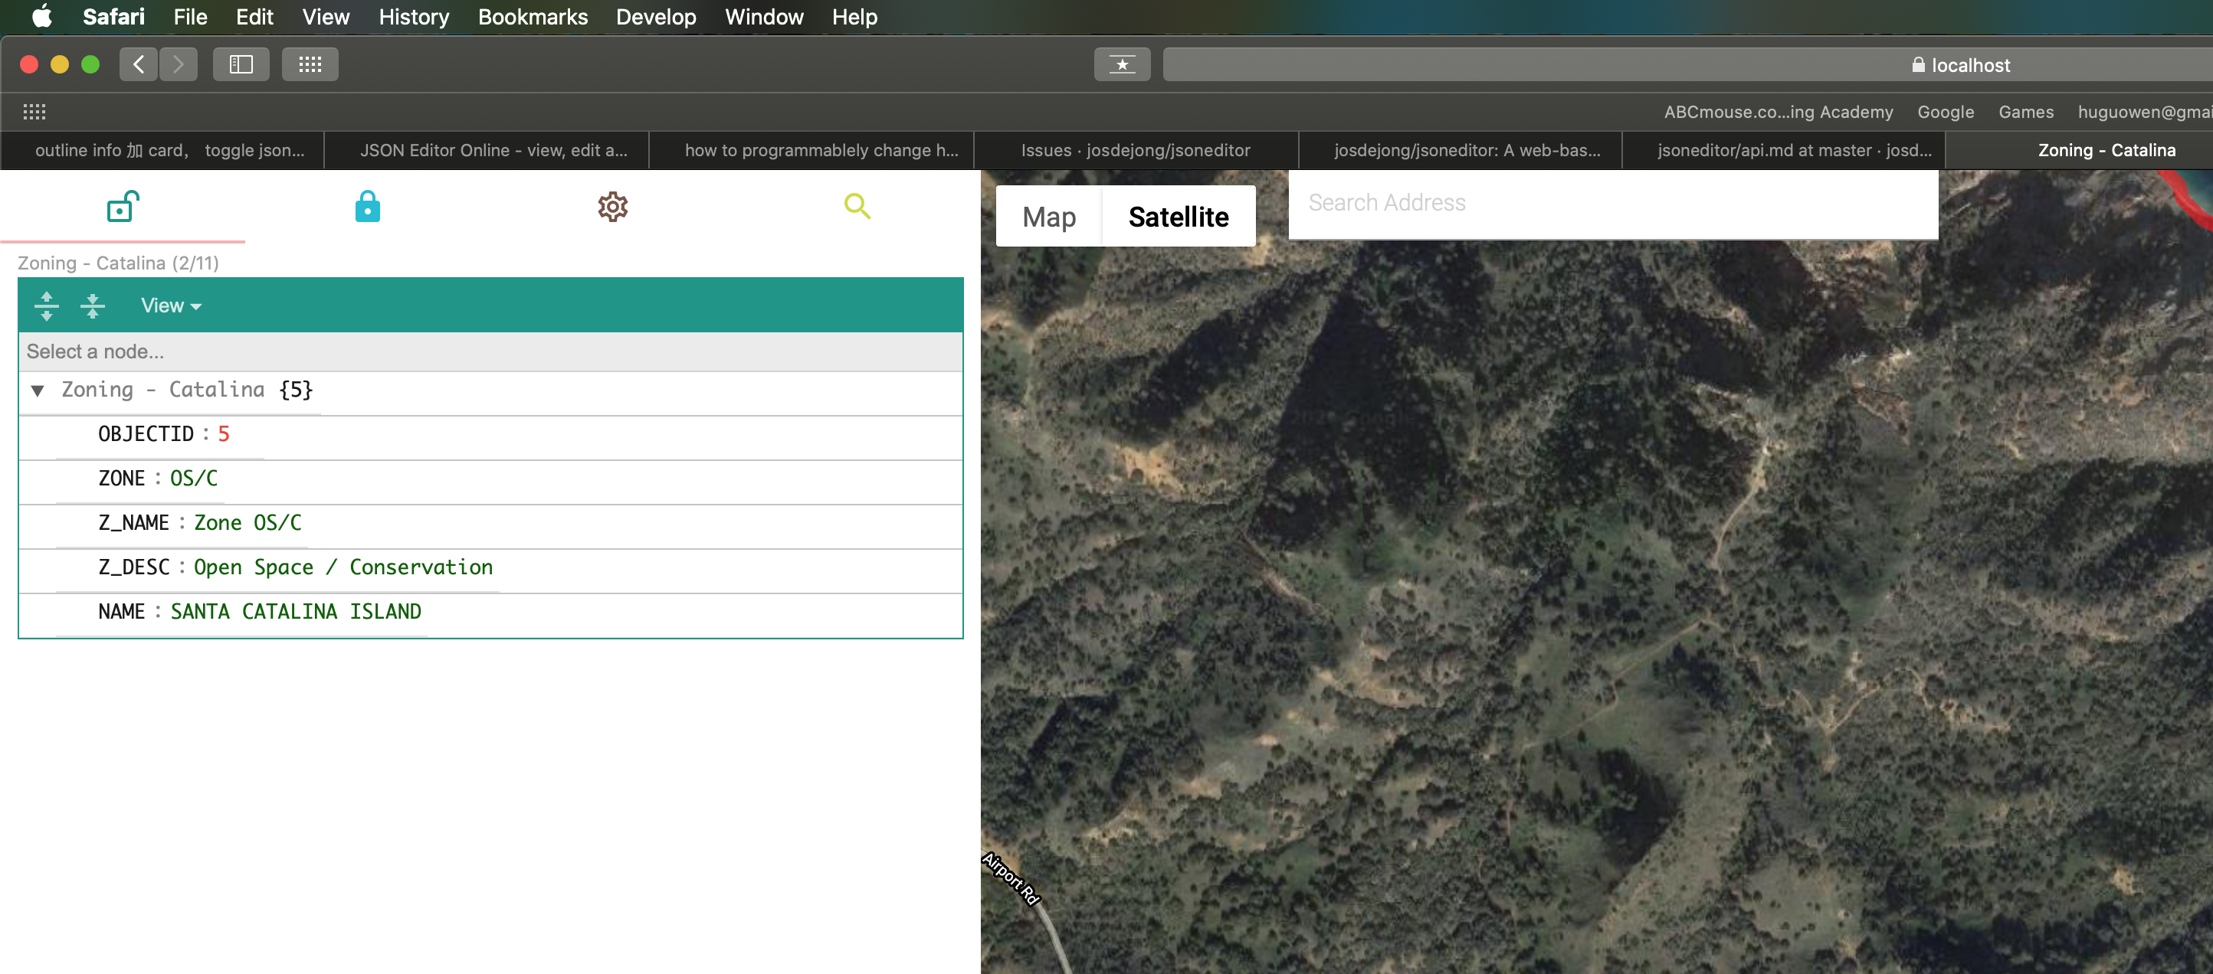The image size is (2213, 974).
Task: Click the yellow magnifier search icon
Action: (857, 206)
